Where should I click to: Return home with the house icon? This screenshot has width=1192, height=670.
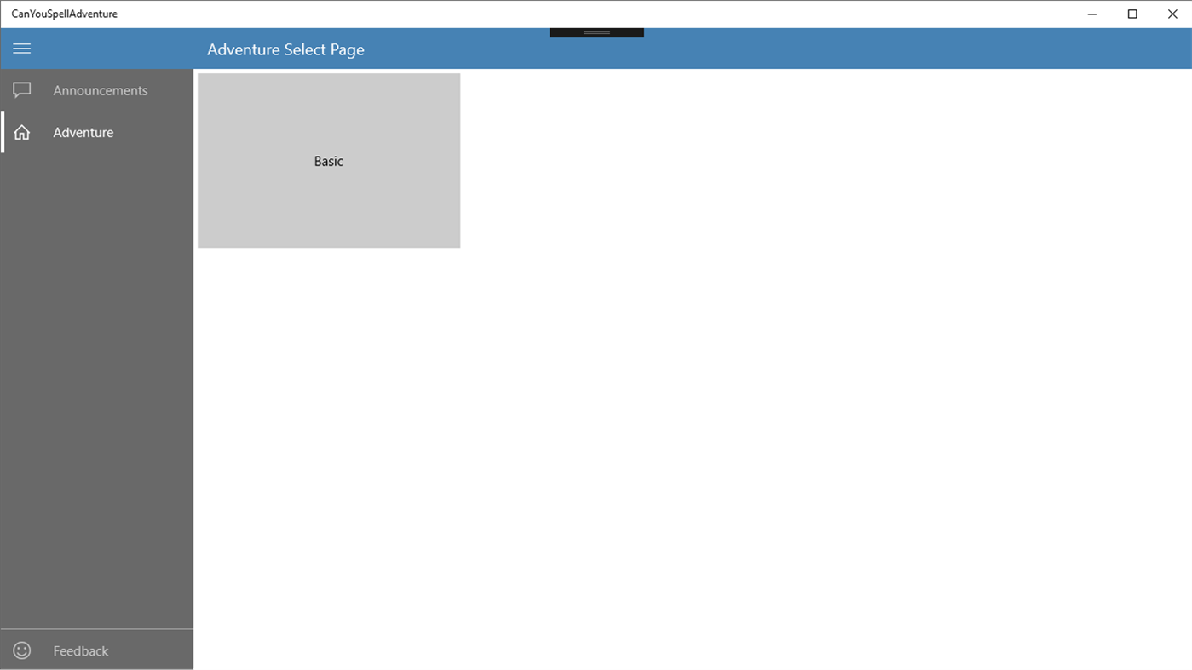21,132
